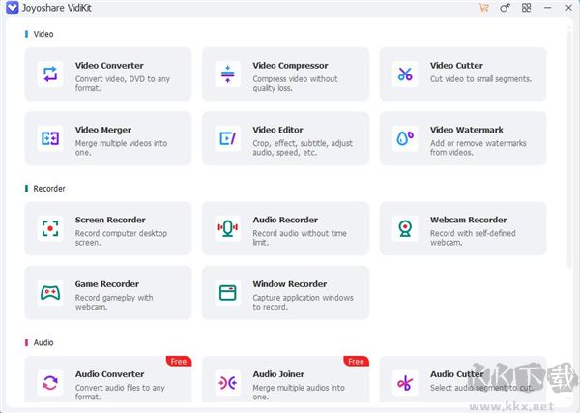This screenshot has height=413, width=580.
Task: Launch Video Editor via its icon
Action: click(228, 138)
